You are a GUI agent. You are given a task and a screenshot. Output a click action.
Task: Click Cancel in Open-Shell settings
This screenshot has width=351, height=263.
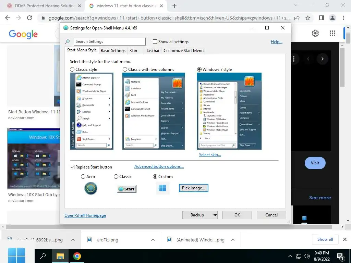coord(271,215)
